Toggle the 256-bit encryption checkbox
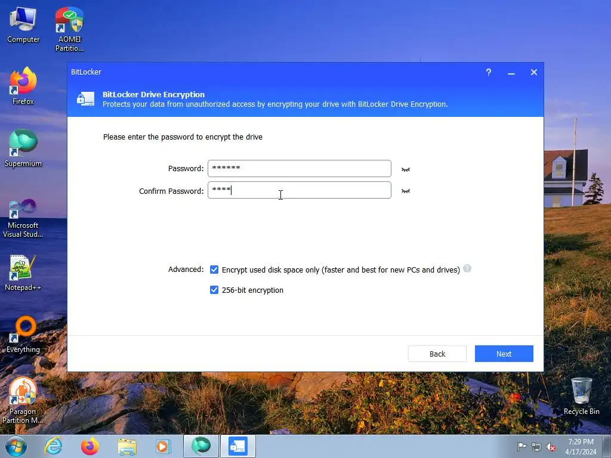 pyautogui.click(x=214, y=290)
